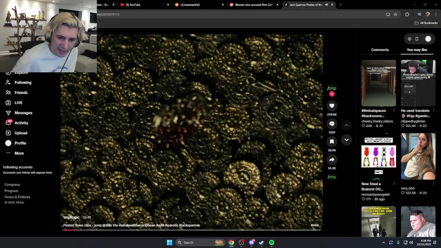Open ema_bb0 video thumbnail
The height and width of the screenshot is (248, 441).
[418, 156]
